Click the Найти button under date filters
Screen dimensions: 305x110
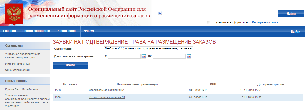point(70,65)
